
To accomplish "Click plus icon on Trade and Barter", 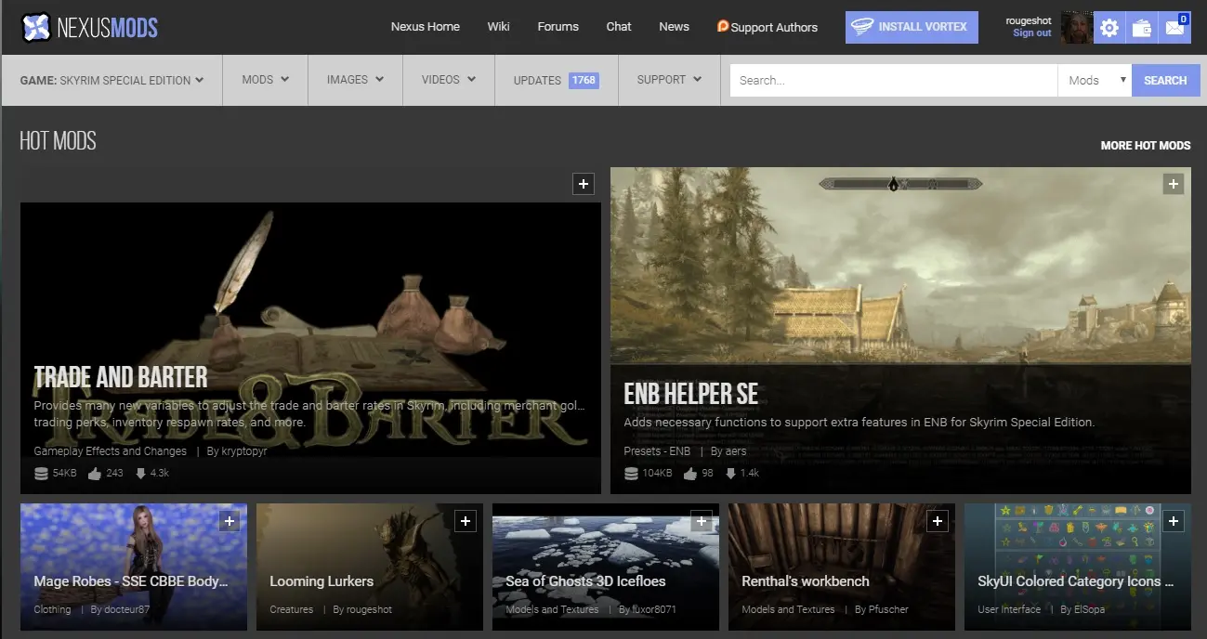I will coord(583,184).
